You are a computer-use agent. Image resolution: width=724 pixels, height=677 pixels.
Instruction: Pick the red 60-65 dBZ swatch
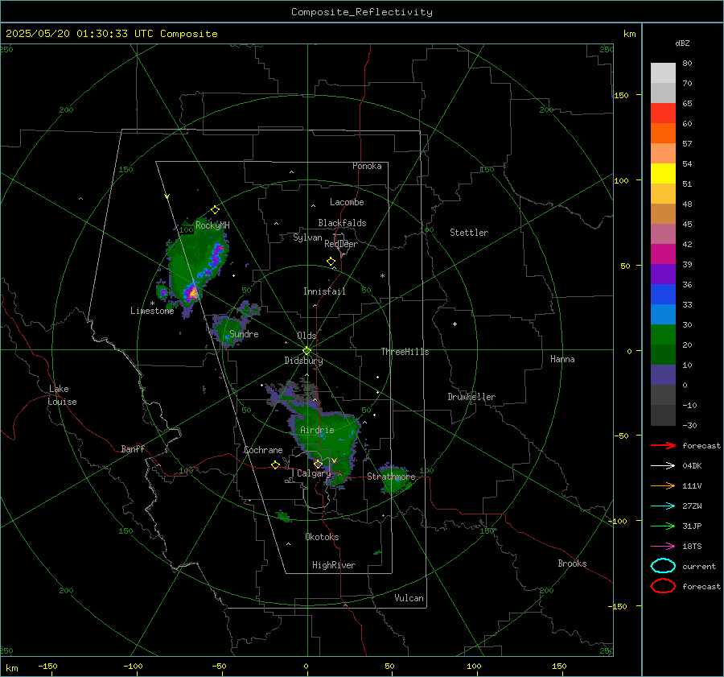point(663,114)
